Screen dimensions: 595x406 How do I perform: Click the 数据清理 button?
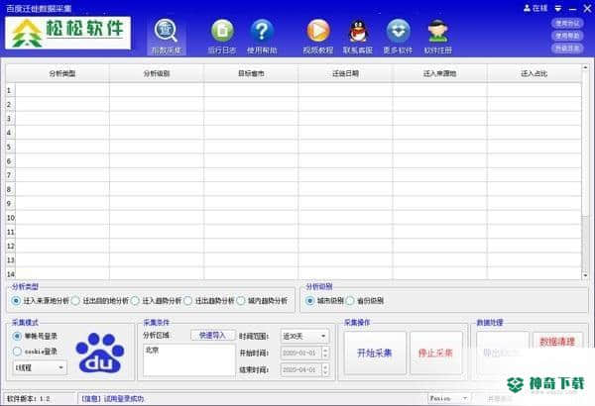[x=557, y=342]
